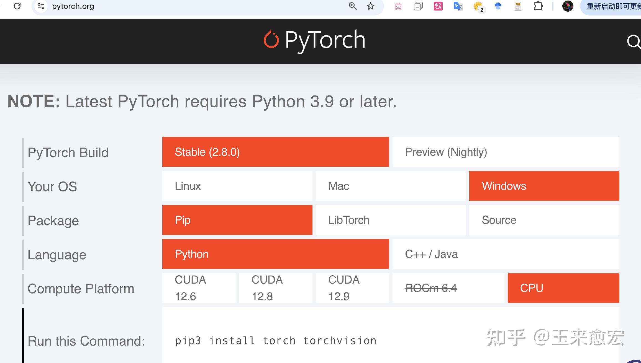Image resolution: width=641 pixels, height=363 pixels.
Task: Click the Stable (2.8.0) build button
Action: (x=276, y=152)
